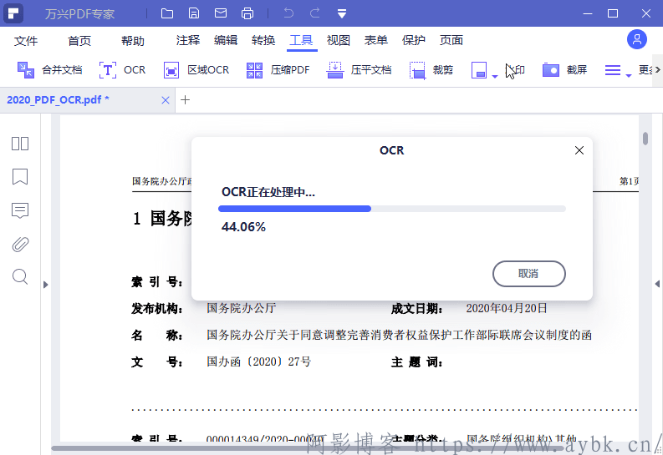The height and width of the screenshot is (455, 663).
Task: Open the attachments paperclip panel
Action: tap(20, 244)
